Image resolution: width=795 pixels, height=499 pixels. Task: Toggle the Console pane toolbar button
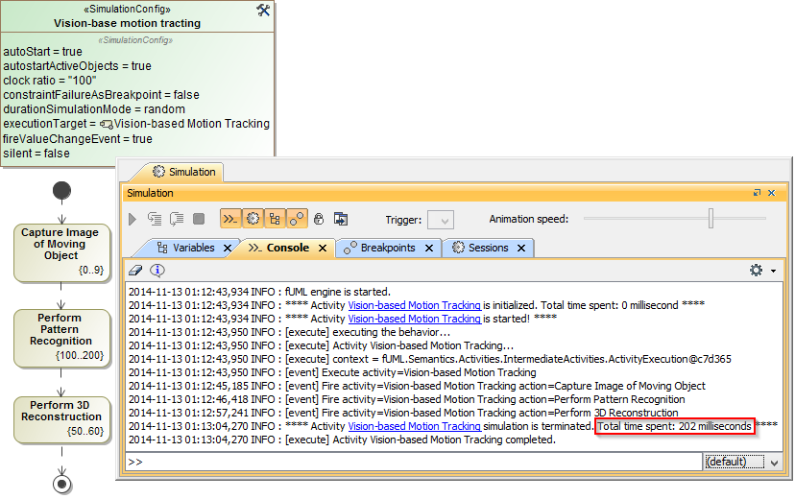click(230, 220)
